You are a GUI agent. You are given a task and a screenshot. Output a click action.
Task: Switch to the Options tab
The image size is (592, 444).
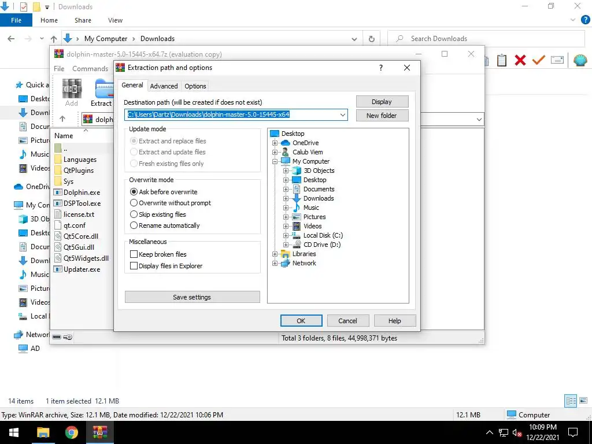point(195,86)
